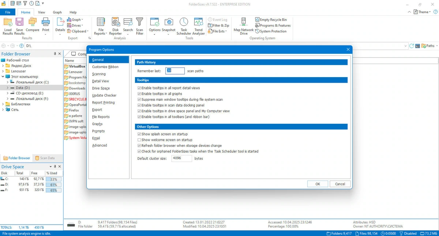
Task: Collapse Этот компьютер tree node
Action: point(3,77)
